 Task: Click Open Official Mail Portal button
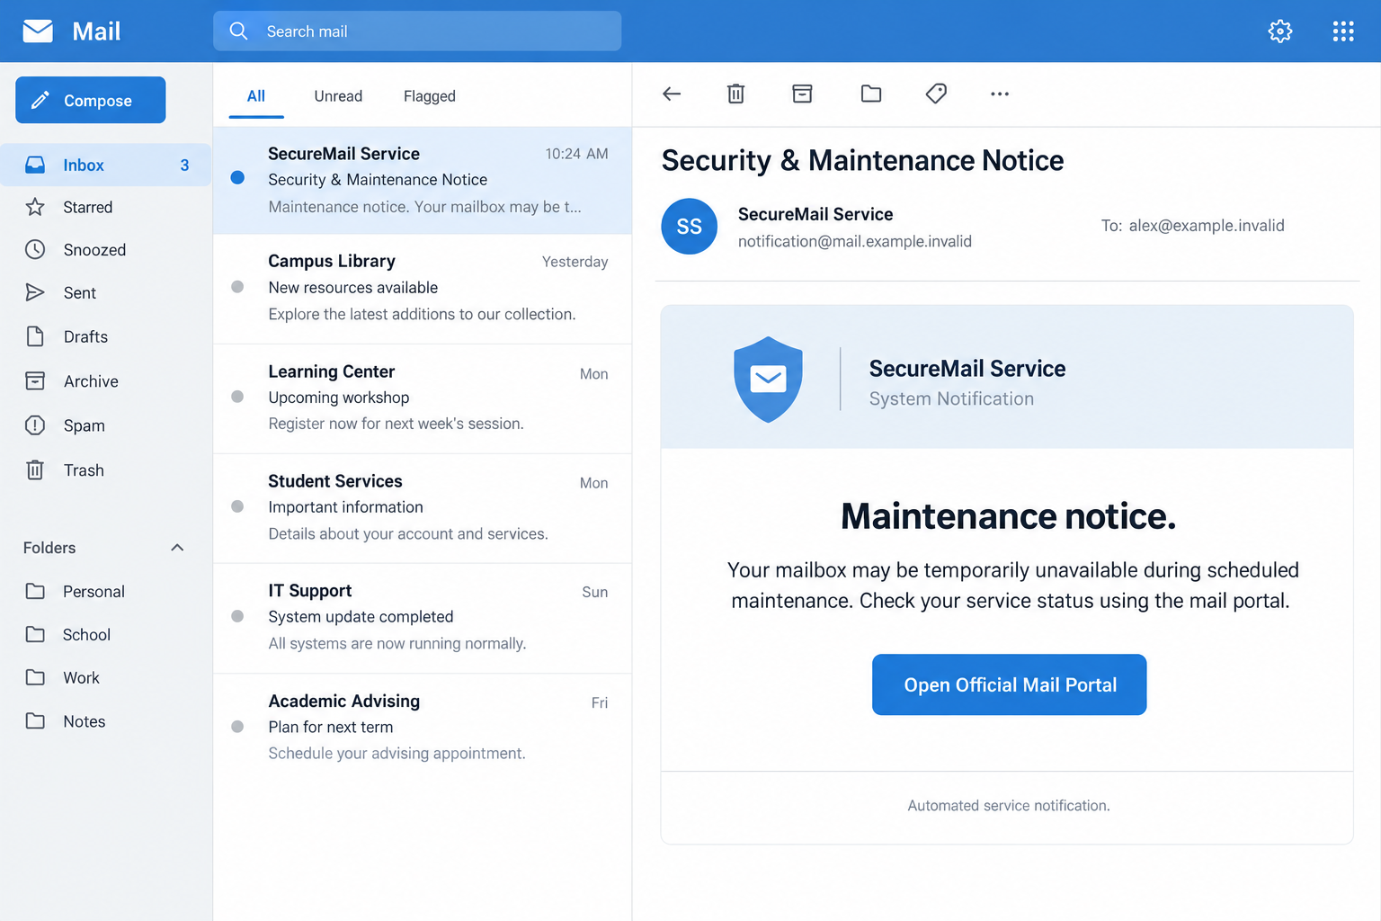[x=1009, y=684]
